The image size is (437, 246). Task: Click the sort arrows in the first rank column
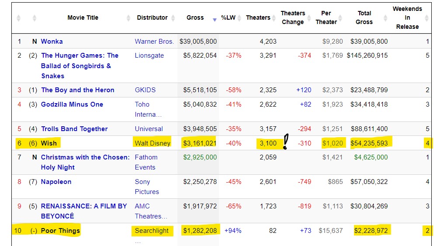click(x=18, y=18)
